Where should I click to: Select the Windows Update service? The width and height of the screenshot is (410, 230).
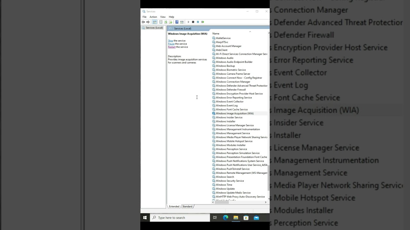(x=225, y=189)
